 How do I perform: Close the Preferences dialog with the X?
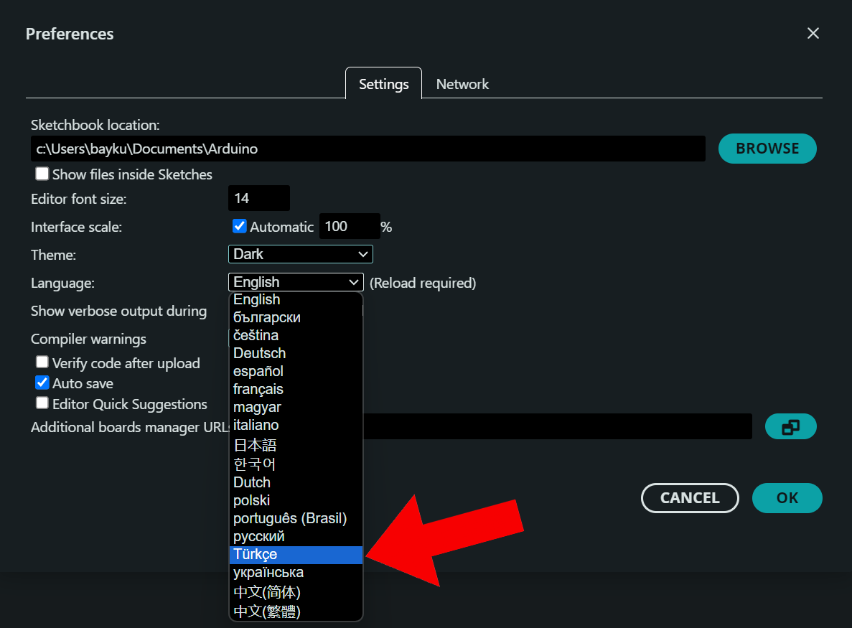point(813,33)
